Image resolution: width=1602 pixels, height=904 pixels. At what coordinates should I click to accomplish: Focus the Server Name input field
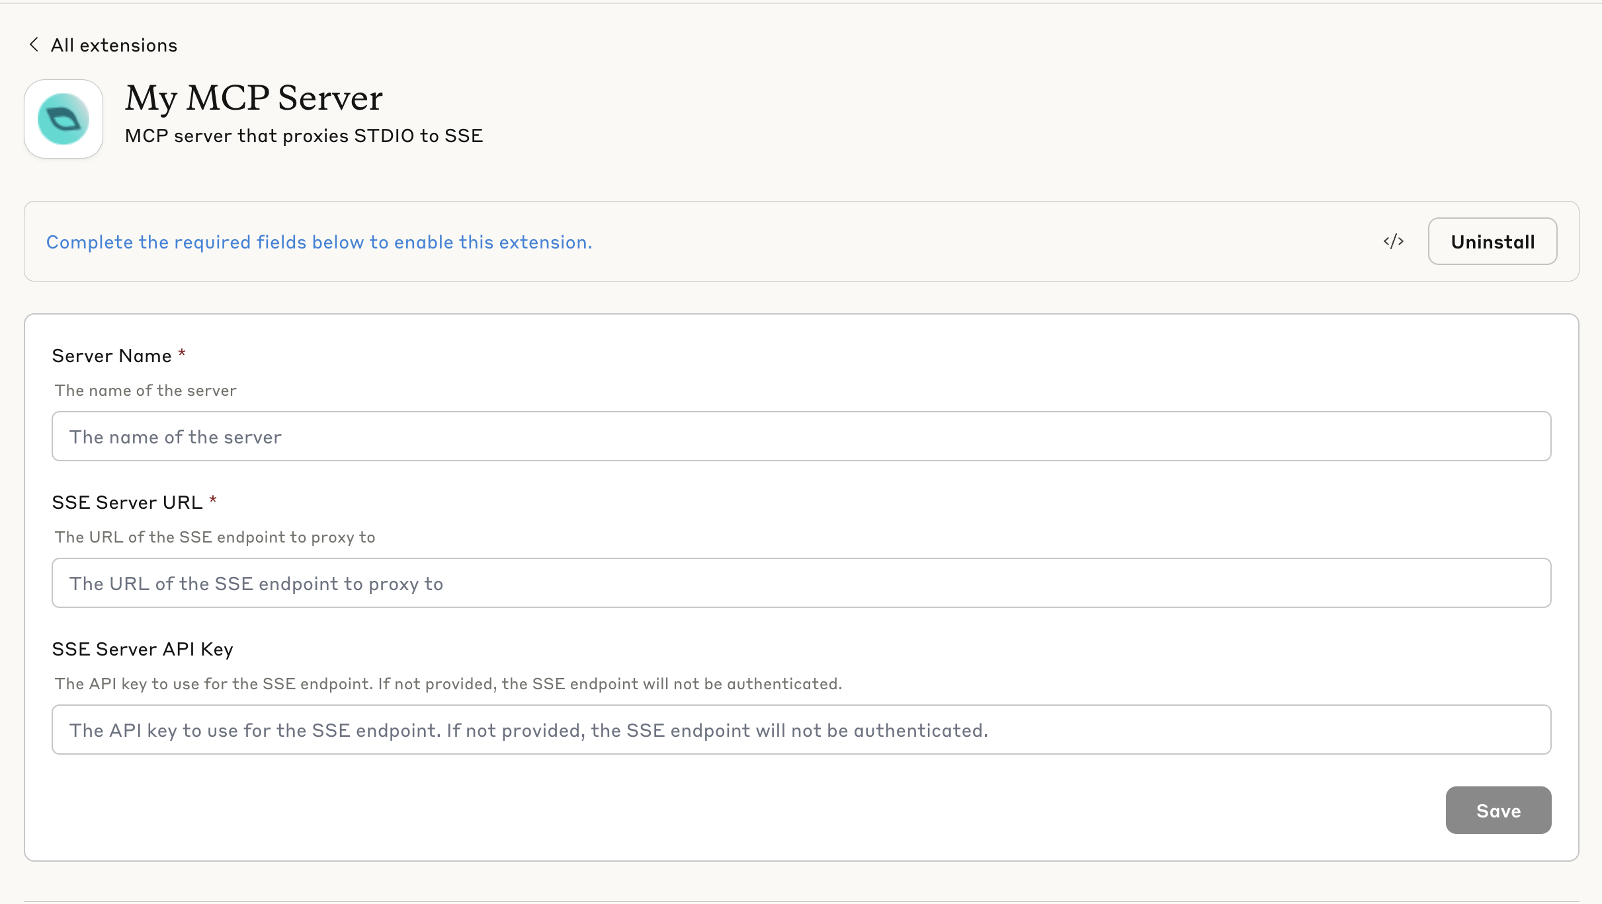tap(801, 436)
